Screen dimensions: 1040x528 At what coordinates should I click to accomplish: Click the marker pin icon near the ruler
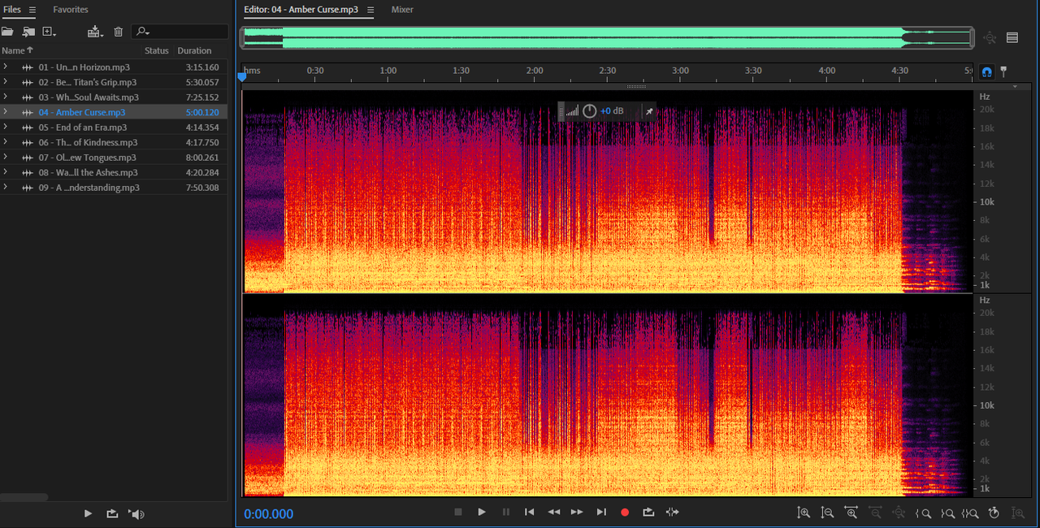tap(1003, 71)
